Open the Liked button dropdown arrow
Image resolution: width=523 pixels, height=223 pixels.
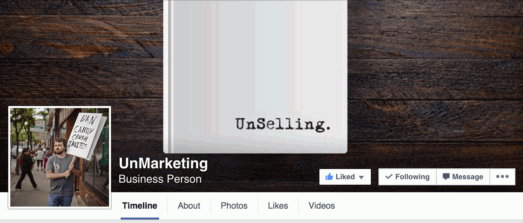(362, 177)
